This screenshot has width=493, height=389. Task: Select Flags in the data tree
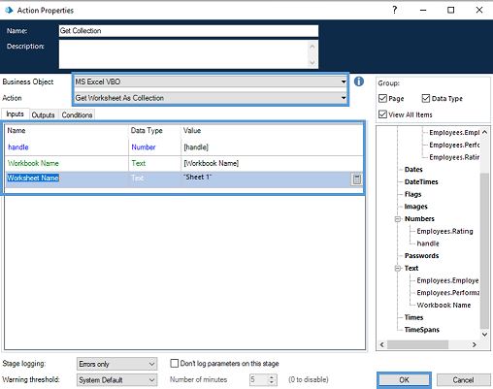412,194
